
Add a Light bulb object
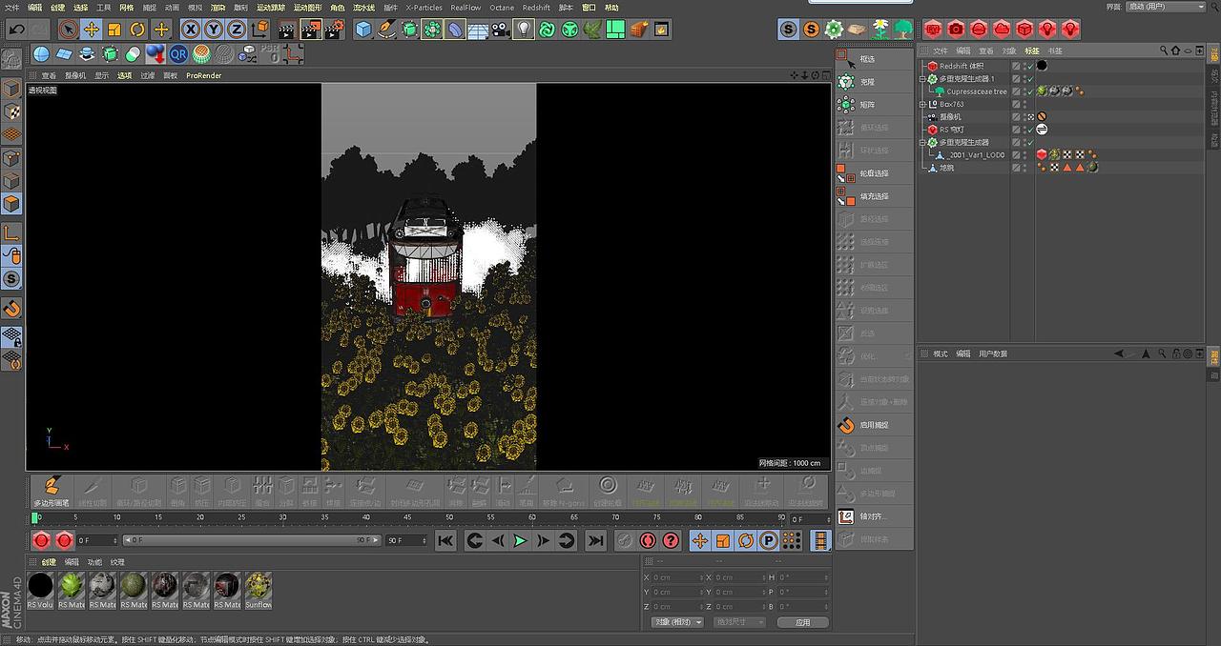pos(525,30)
